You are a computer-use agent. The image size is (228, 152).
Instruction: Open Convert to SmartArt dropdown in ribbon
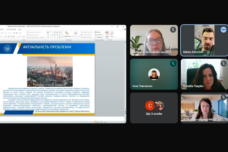[x=36, y=37]
